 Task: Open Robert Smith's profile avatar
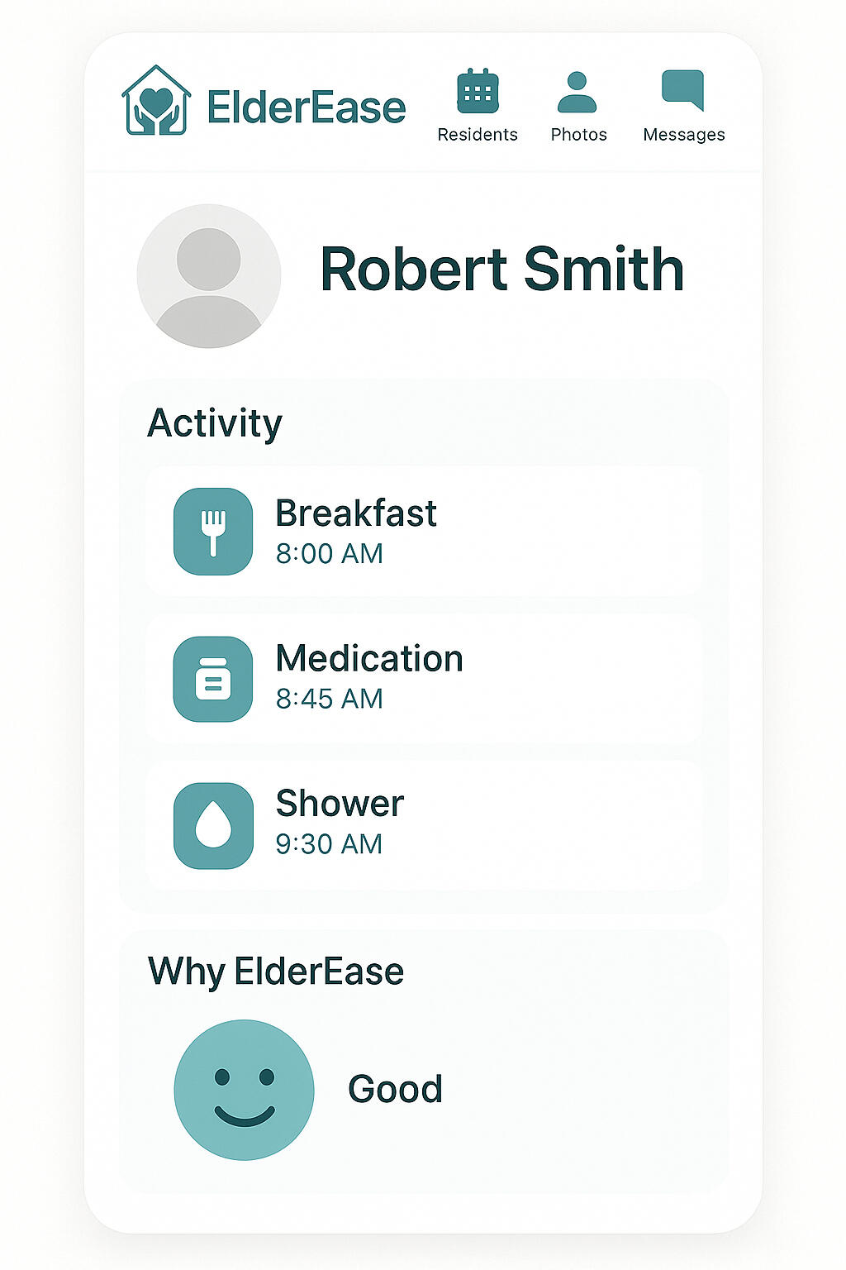209,276
